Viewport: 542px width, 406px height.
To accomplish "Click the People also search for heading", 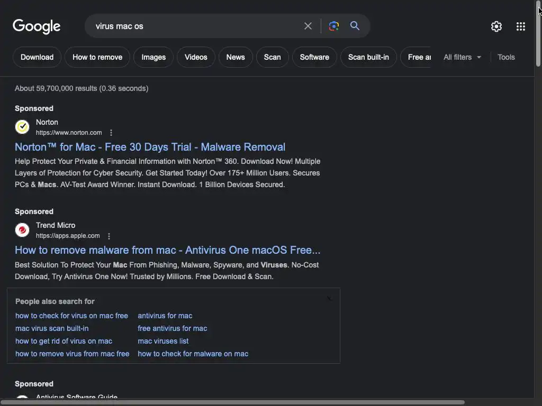I will 55,301.
